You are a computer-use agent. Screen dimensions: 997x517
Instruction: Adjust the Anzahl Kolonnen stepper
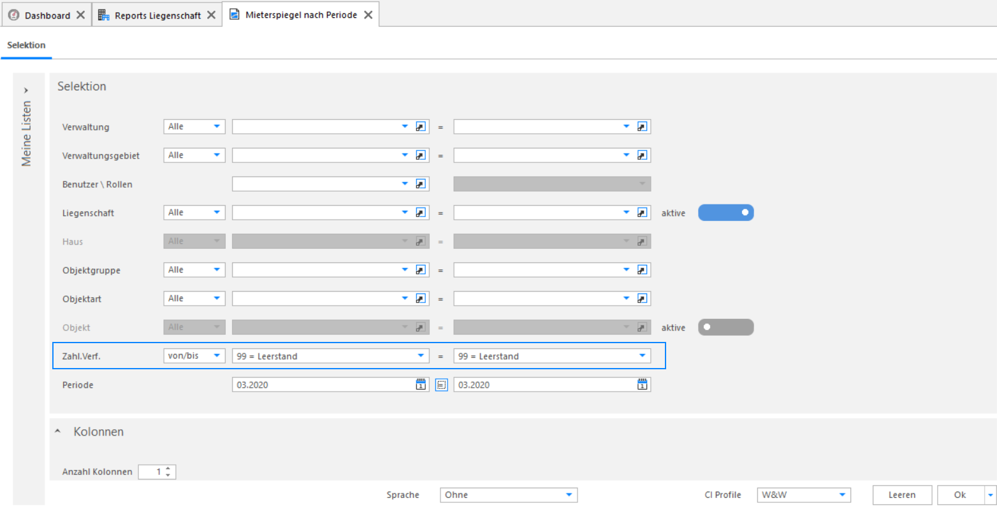pyautogui.click(x=168, y=472)
